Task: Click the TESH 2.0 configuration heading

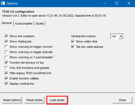Action: click(18, 12)
